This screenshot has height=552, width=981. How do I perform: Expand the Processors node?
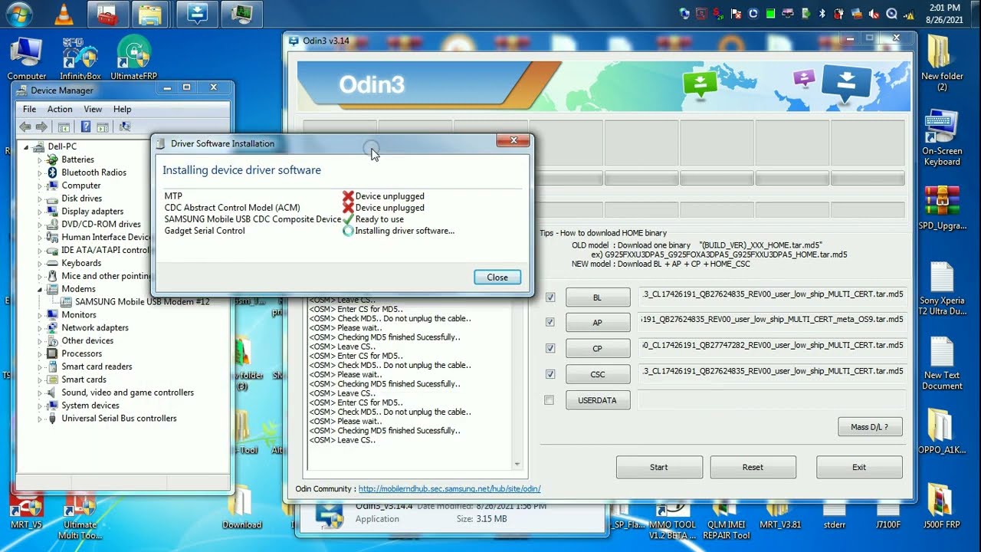point(40,353)
